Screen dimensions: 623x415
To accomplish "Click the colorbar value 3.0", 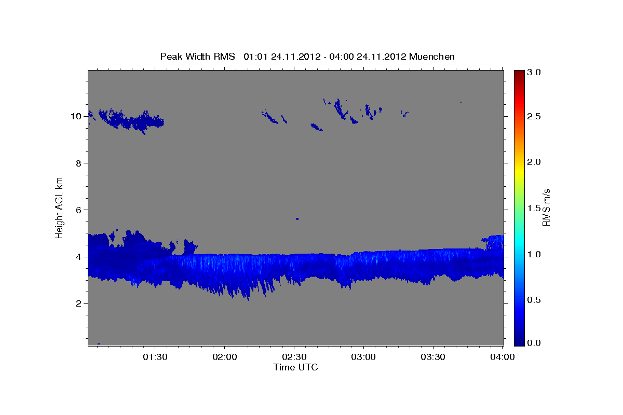I will [x=535, y=72].
